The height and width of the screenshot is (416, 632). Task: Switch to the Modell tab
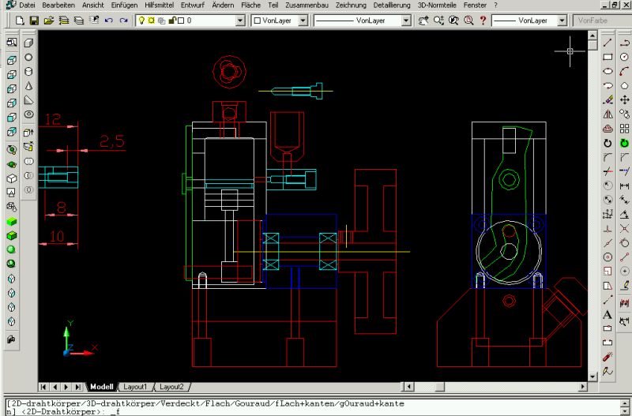tap(102, 387)
